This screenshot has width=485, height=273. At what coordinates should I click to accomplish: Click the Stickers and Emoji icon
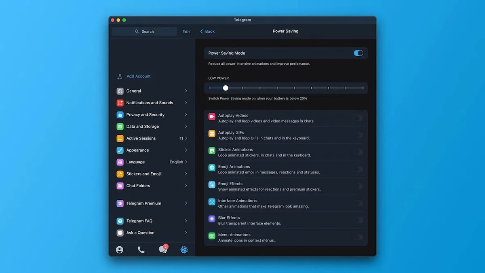pyautogui.click(x=120, y=174)
